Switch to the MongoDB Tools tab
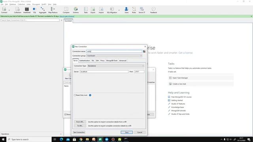 tap(111, 60)
